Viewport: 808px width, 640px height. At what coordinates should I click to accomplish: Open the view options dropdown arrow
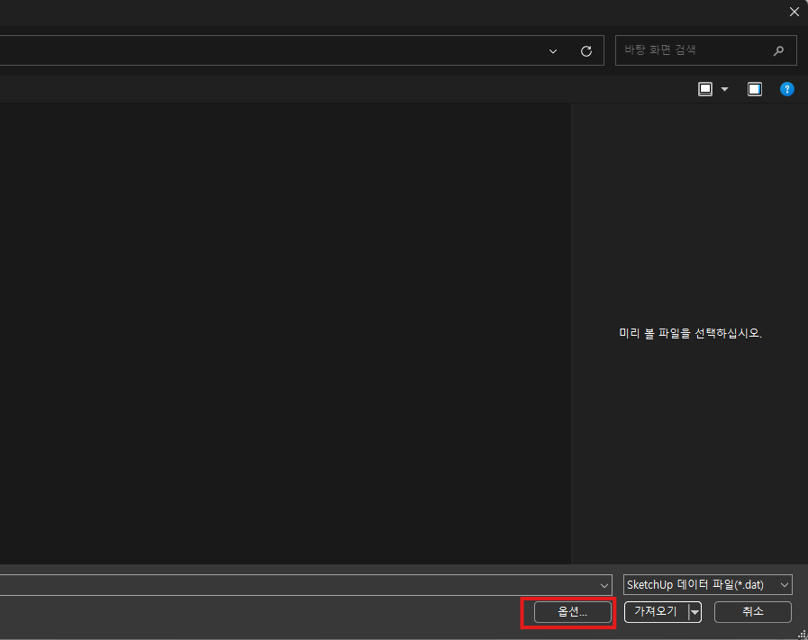point(724,89)
